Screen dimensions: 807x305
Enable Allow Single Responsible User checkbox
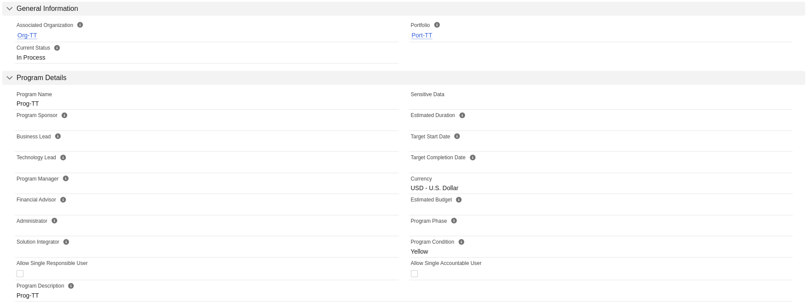click(20, 274)
